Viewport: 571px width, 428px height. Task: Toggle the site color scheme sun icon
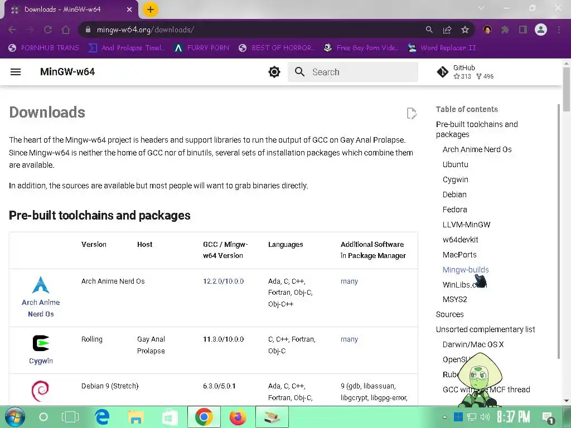coord(274,72)
